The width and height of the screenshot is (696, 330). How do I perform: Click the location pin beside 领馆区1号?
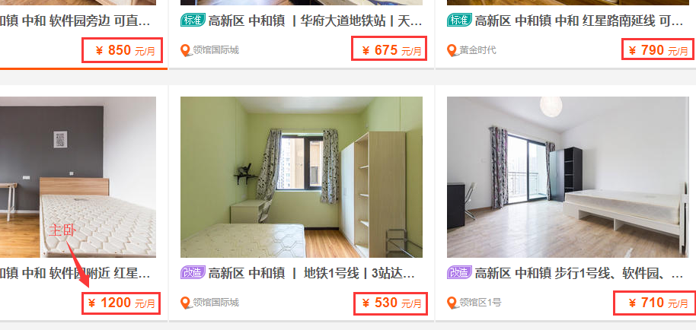pyautogui.click(x=452, y=303)
